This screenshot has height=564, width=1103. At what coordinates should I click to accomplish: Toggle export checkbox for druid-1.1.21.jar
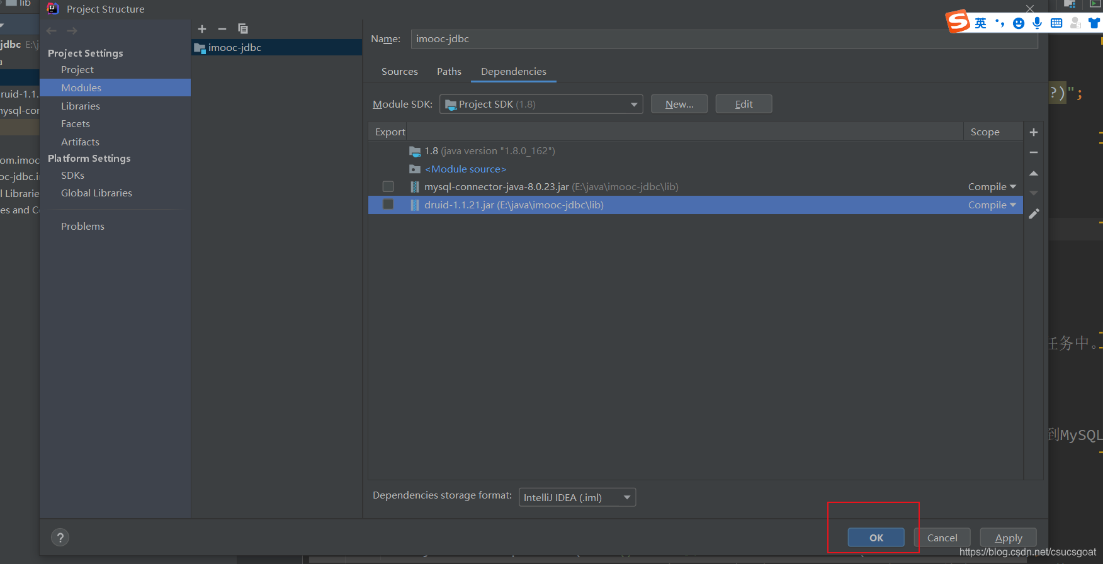tap(388, 205)
